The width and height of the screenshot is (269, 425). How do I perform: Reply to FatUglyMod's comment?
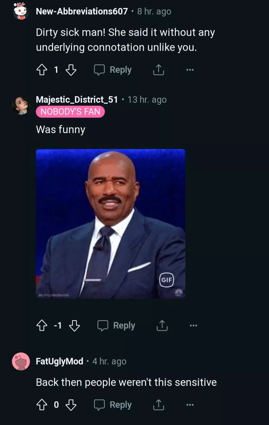point(113,405)
